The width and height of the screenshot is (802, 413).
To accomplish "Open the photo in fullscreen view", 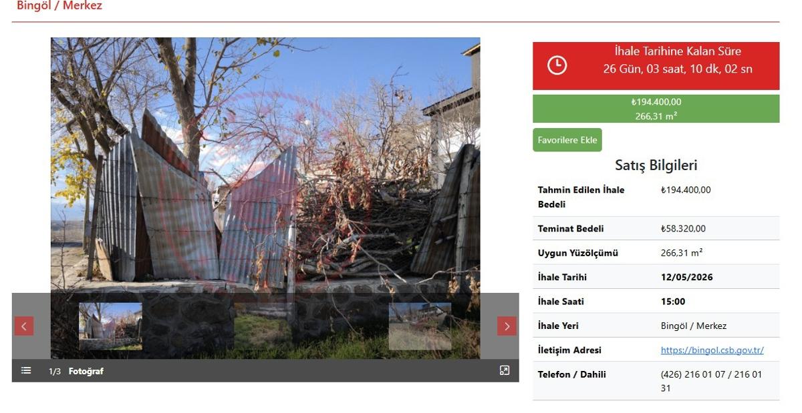I will point(505,370).
